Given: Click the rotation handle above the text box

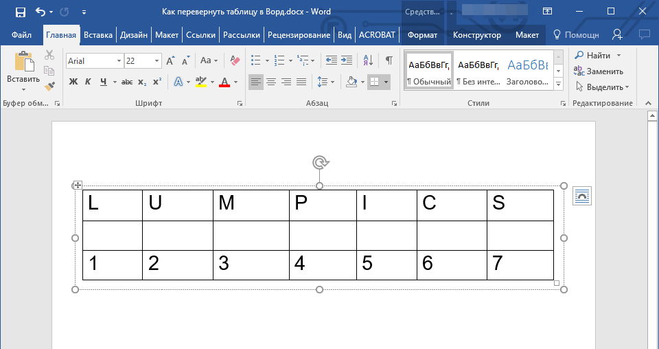Looking at the screenshot, I should pos(320,162).
